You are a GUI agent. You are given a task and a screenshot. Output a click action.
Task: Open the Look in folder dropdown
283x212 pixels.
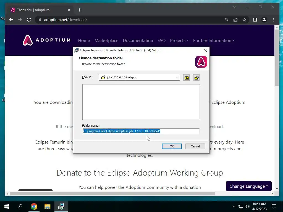(x=139, y=77)
